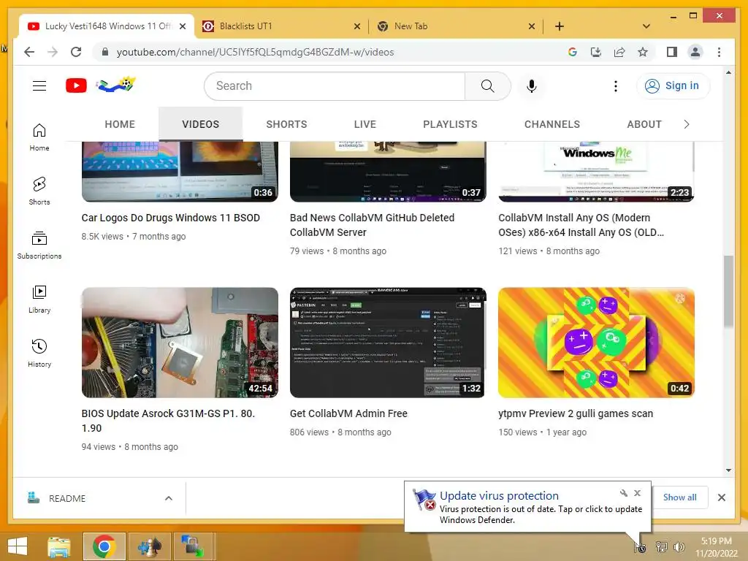This screenshot has height=561, width=748.
Task: Open YouTube settings three-dot menu
Action: (x=615, y=86)
